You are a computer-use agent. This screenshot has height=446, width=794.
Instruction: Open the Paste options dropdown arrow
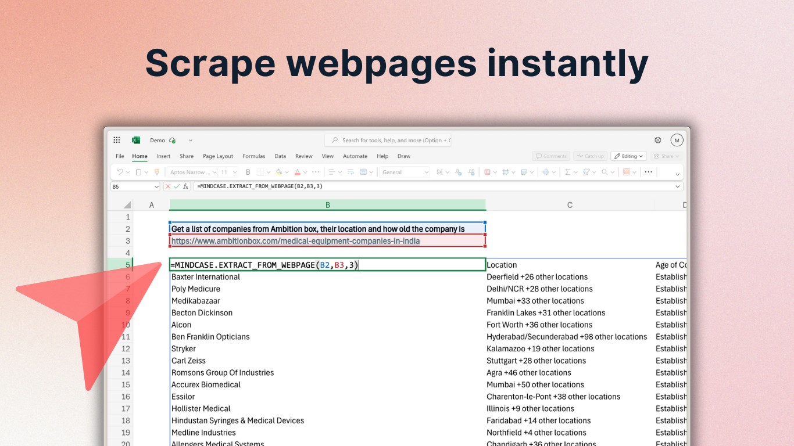pos(146,172)
